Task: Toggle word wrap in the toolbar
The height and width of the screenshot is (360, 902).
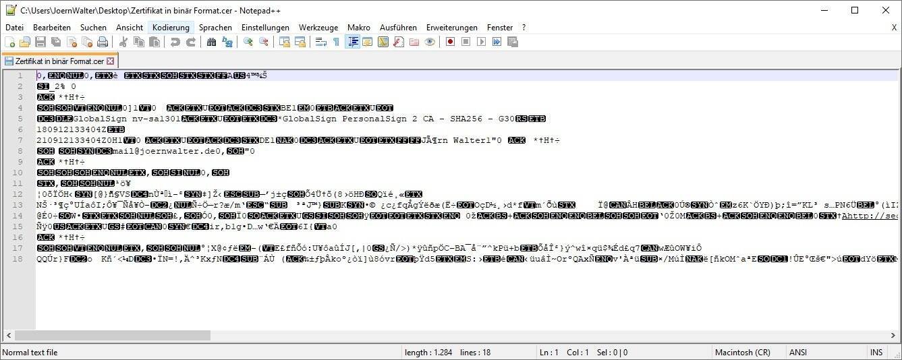Action: coord(320,42)
